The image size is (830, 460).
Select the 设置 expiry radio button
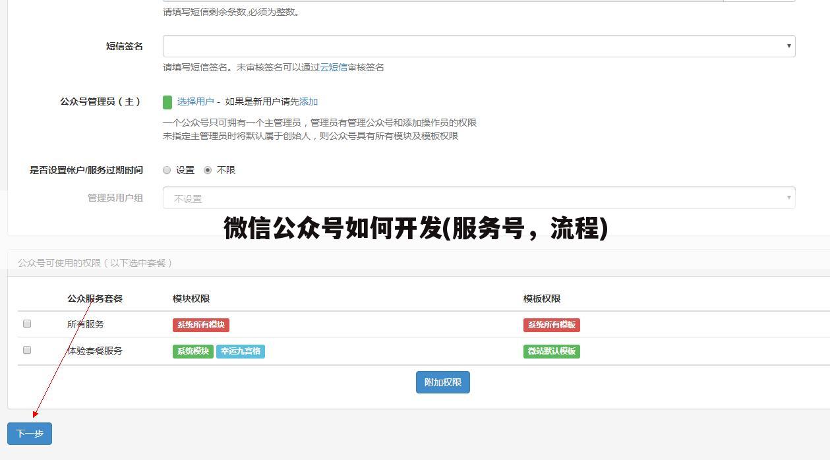click(x=167, y=170)
